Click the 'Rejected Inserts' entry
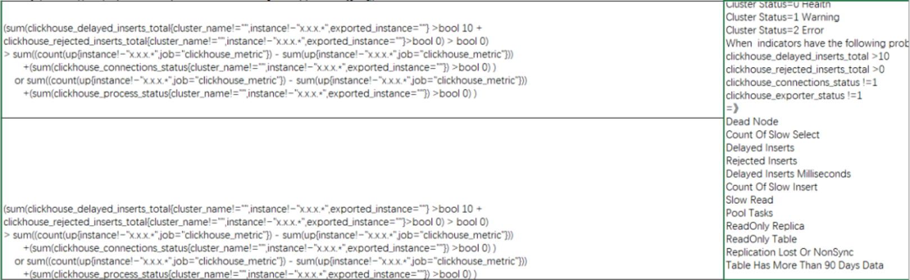This screenshot has width=910, height=280. (x=761, y=161)
